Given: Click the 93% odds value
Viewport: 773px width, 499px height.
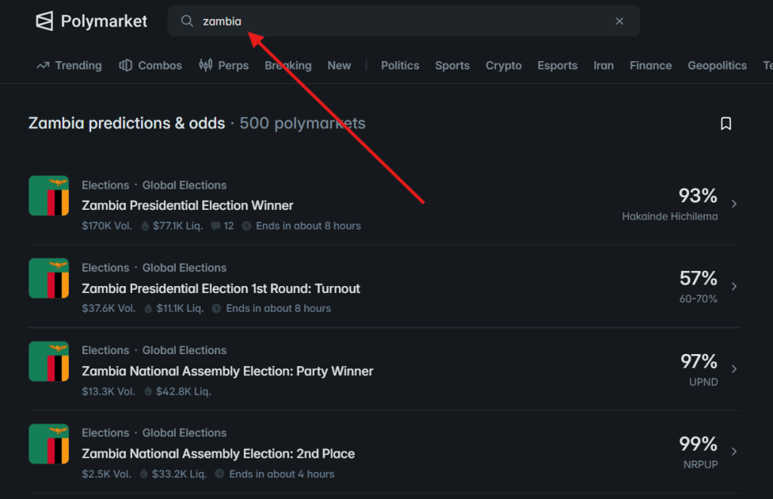Looking at the screenshot, I should pyautogui.click(x=698, y=196).
